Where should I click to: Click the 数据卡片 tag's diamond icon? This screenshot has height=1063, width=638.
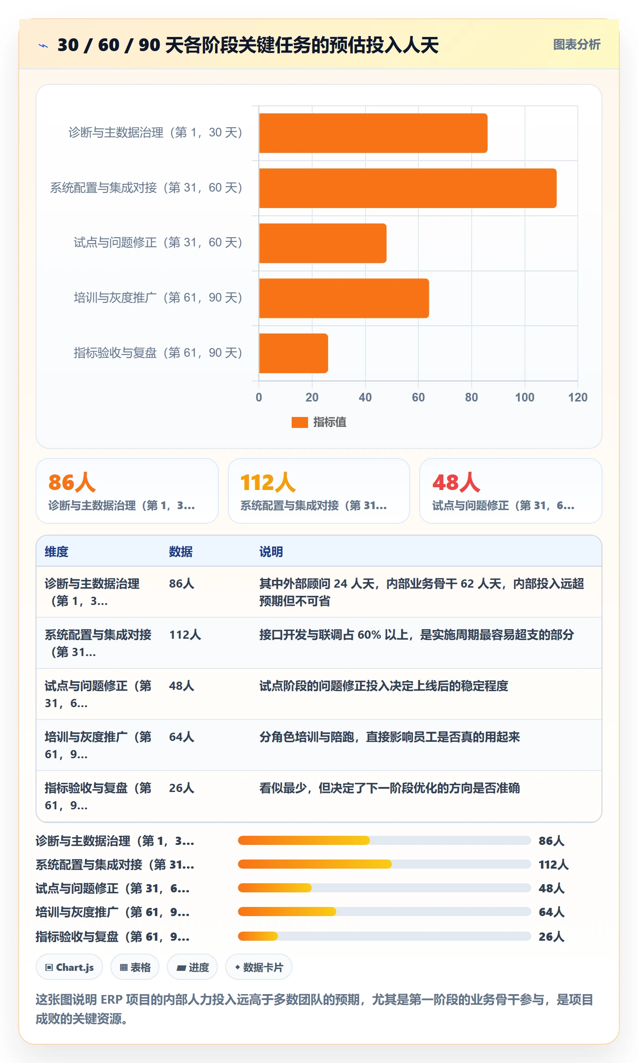coord(237,967)
